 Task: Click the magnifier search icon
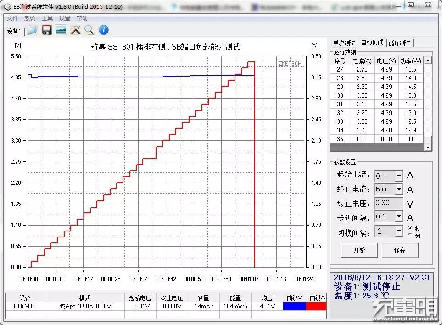pyautogui.click(x=90, y=30)
